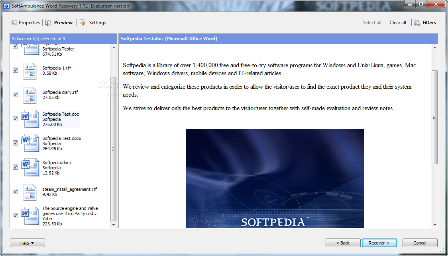Open the Help dropdown button
Screen dimensions: 448x256
28,243
